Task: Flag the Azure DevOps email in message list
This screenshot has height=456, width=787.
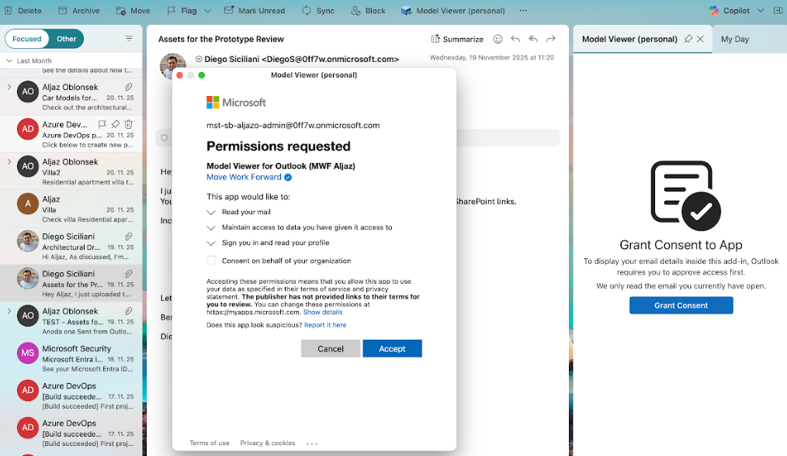Action: pos(102,124)
